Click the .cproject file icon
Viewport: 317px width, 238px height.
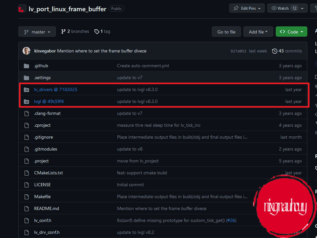click(26, 125)
